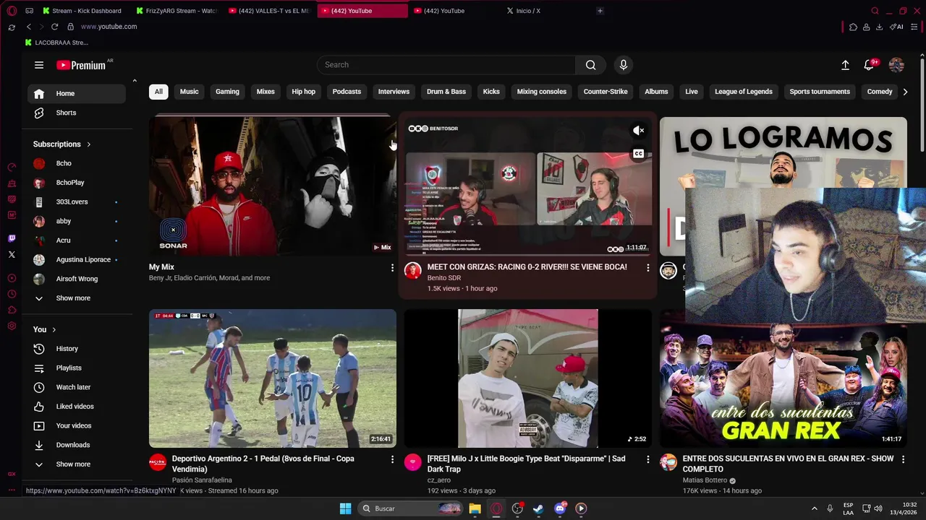Image resolution: width=926 pixels, height=520 pixels.
Task: Open Windows Start button on taskbar
Action: [x=345, y=508]
